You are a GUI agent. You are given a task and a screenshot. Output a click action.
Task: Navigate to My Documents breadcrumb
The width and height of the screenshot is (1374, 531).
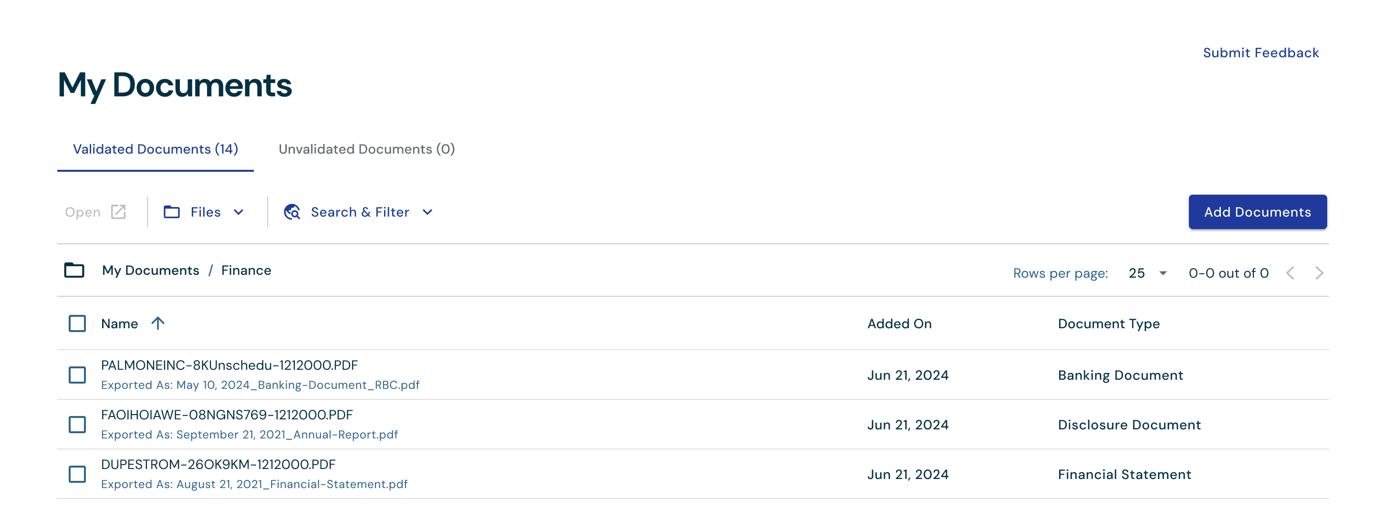click(150, 271)
